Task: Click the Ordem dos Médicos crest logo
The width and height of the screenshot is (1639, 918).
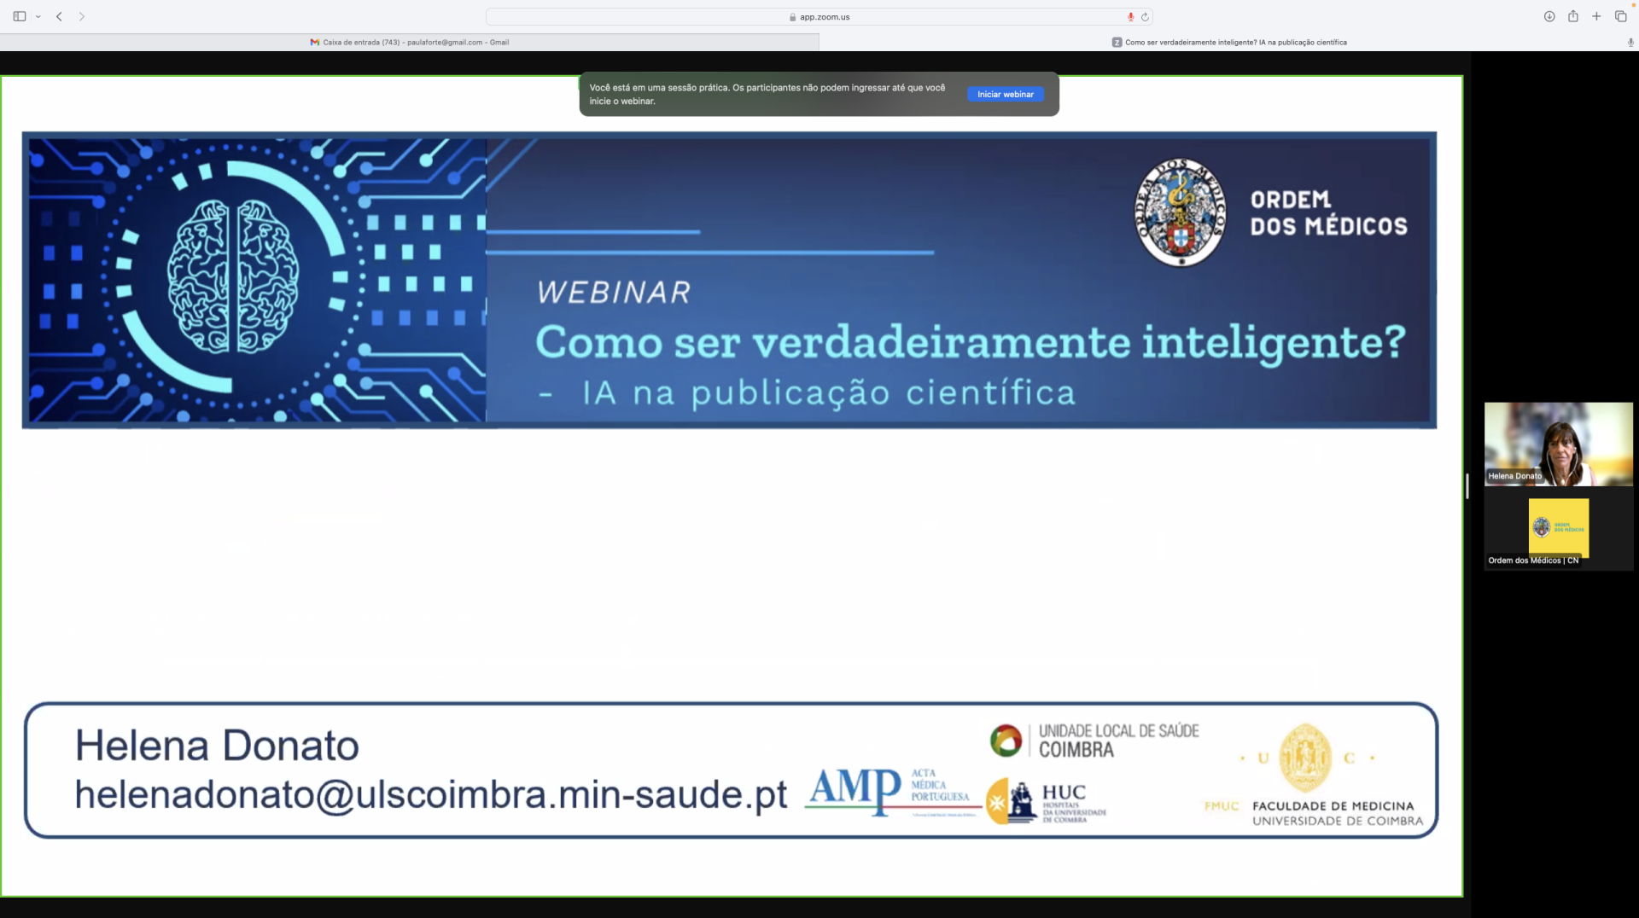Action: (1181, 212)
